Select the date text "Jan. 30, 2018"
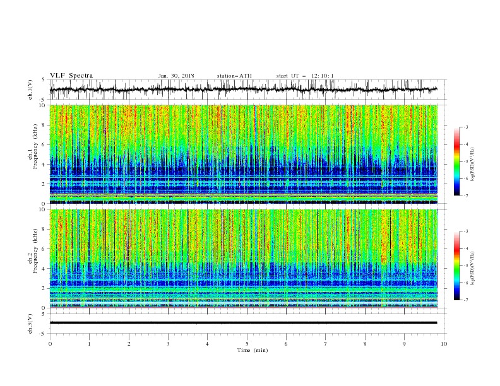Image resolution: width=500 pixels, height=386 pixels. point(176,76)
